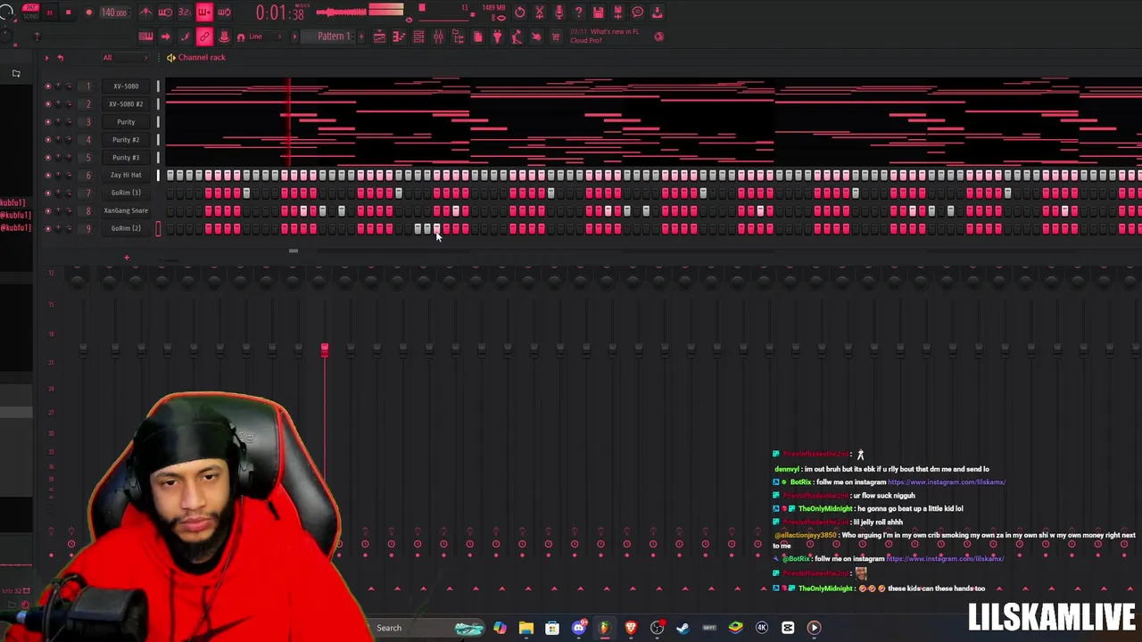Click the Channel rack title

coord(202,58)
